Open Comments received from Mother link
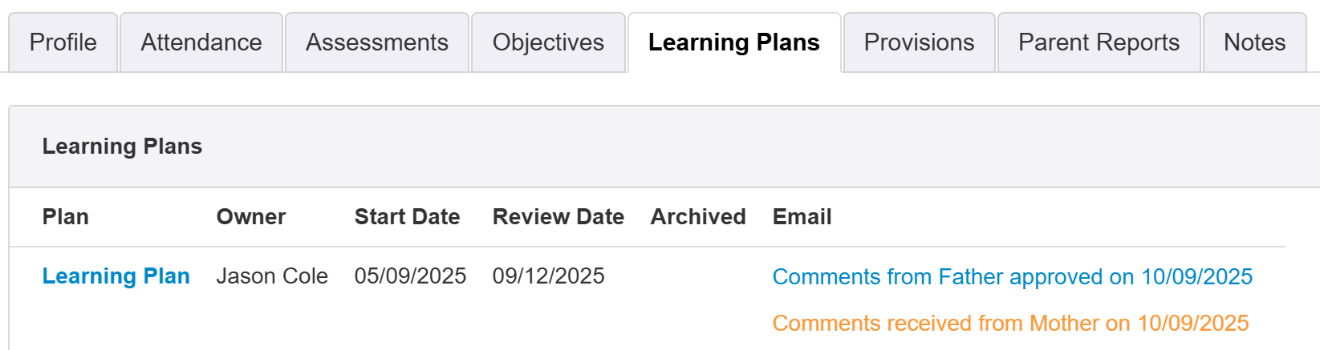 (1010, 324)
